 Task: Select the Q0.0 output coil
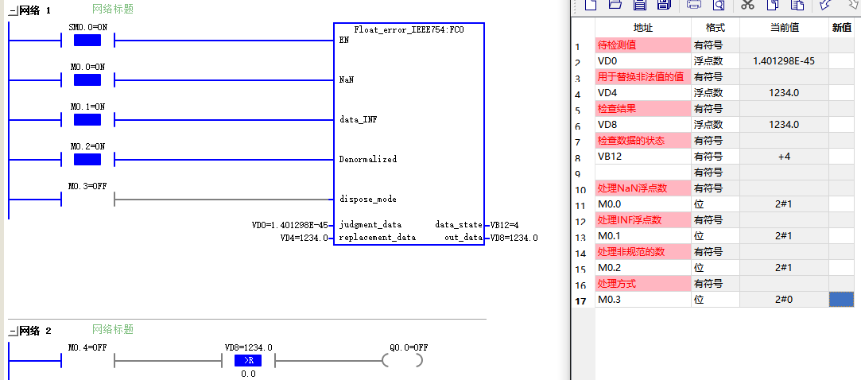[x=403, y=360]
